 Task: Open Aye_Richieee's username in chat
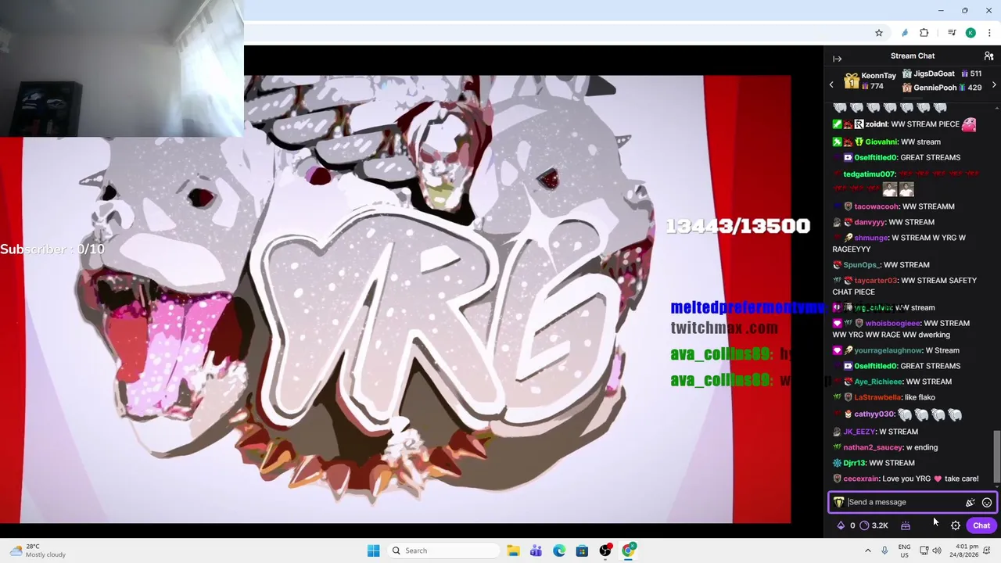pyautogui.click(x=878, y=382)
